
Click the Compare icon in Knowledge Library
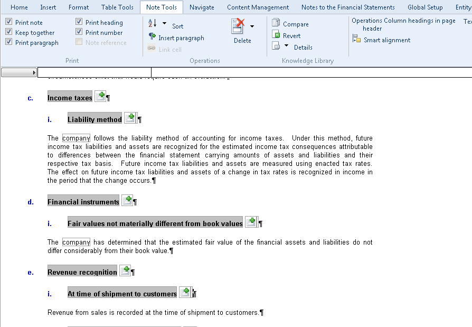click(x=276, y=23)
